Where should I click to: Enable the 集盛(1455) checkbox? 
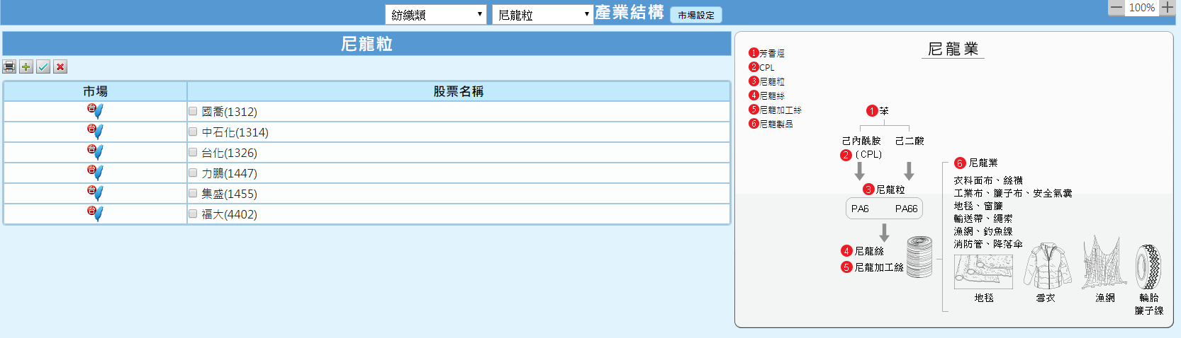pyautogui.click(x=193, y=193)
